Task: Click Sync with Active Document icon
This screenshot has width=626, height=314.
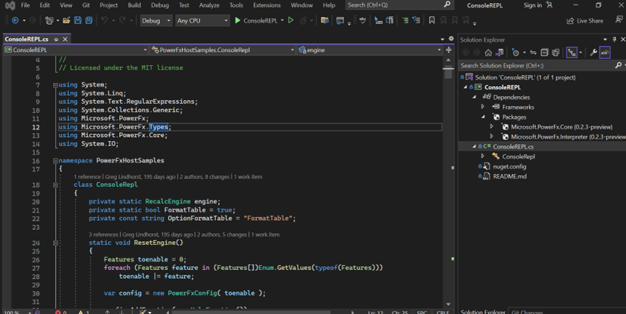Action: coord(533,53)
